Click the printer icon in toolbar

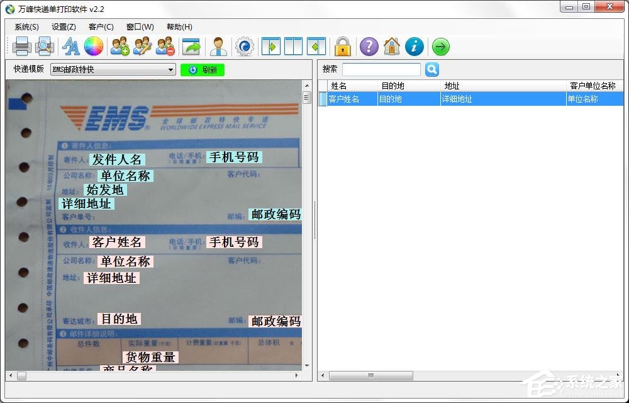coord(21,47)
